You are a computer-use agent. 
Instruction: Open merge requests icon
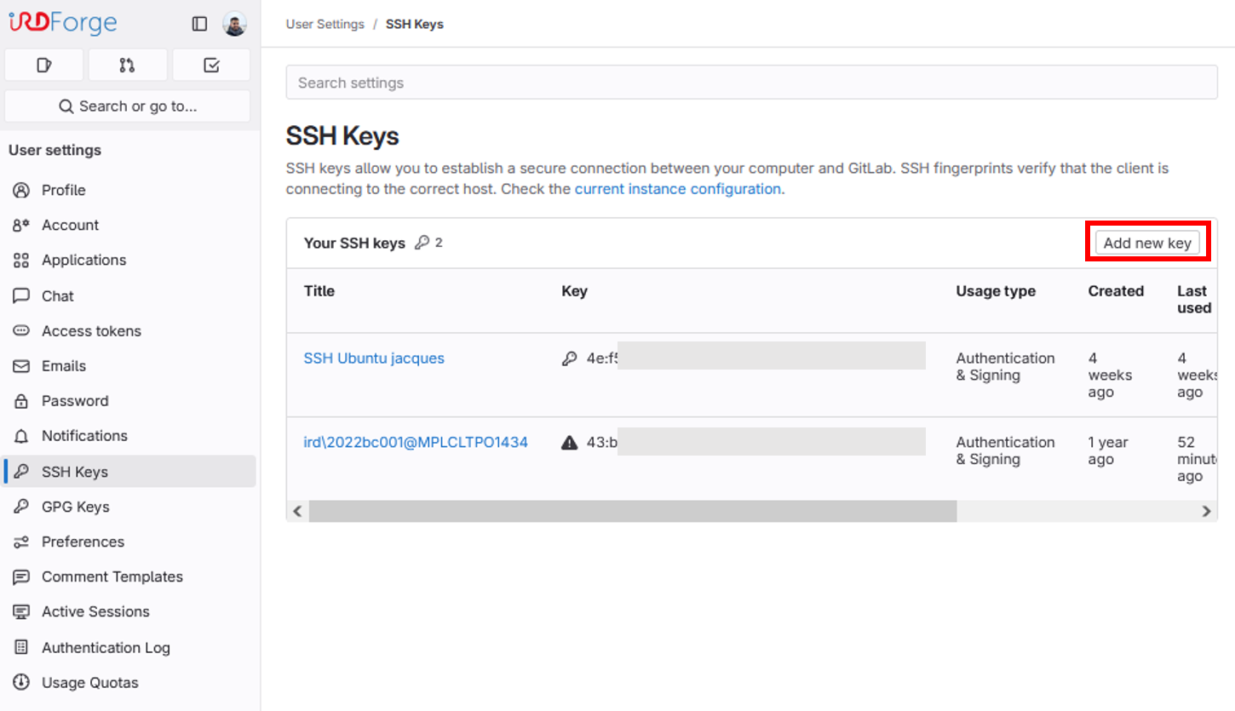click(x=127, y=65)
